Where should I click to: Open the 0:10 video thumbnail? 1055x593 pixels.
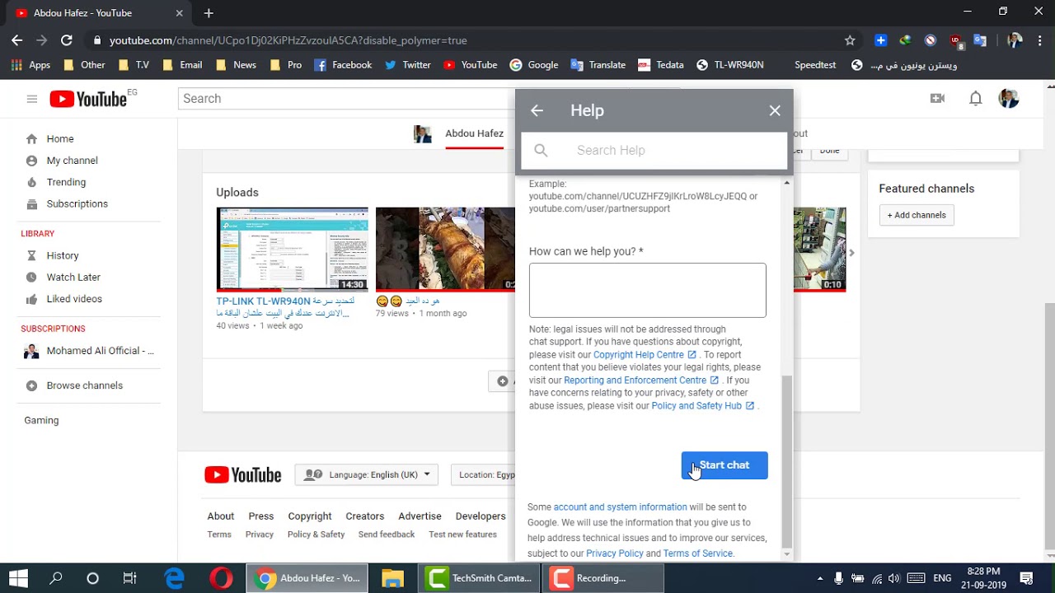pos(819,250)
